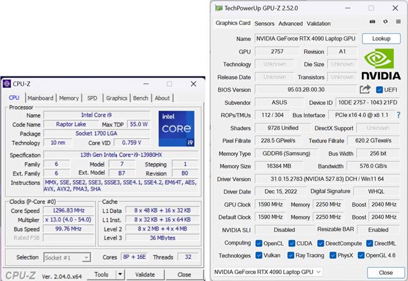Image resolution: width=408 pixels, height=281 pixels.
Task: Open the GPU selection dropdown at bottom
Action: (268, 272)
